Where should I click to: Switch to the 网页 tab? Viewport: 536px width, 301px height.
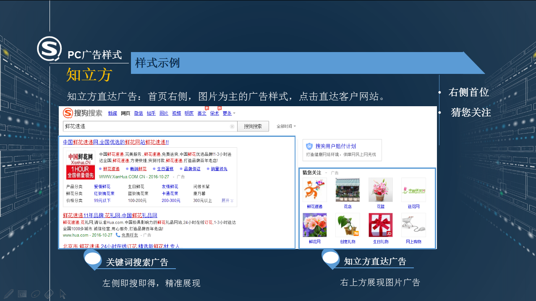point(126,113)
